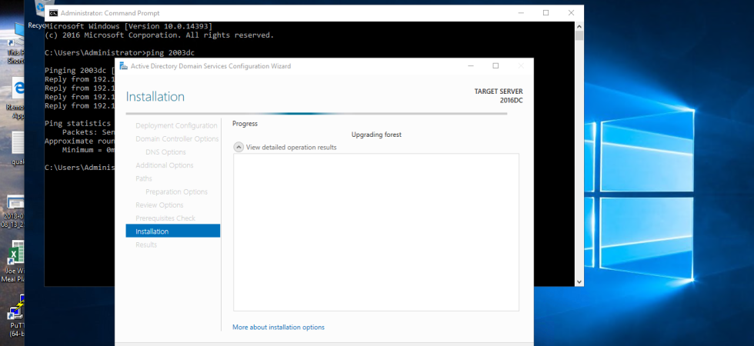The image size is (754, 346).
Task: Click Command Prompt scrollbar up arrow
Action: (x=579, y=26)
